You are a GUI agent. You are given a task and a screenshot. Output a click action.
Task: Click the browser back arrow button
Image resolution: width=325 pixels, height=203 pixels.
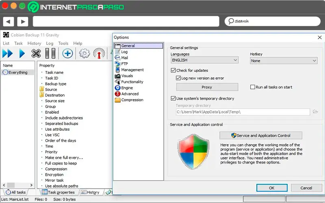(9, 22)
